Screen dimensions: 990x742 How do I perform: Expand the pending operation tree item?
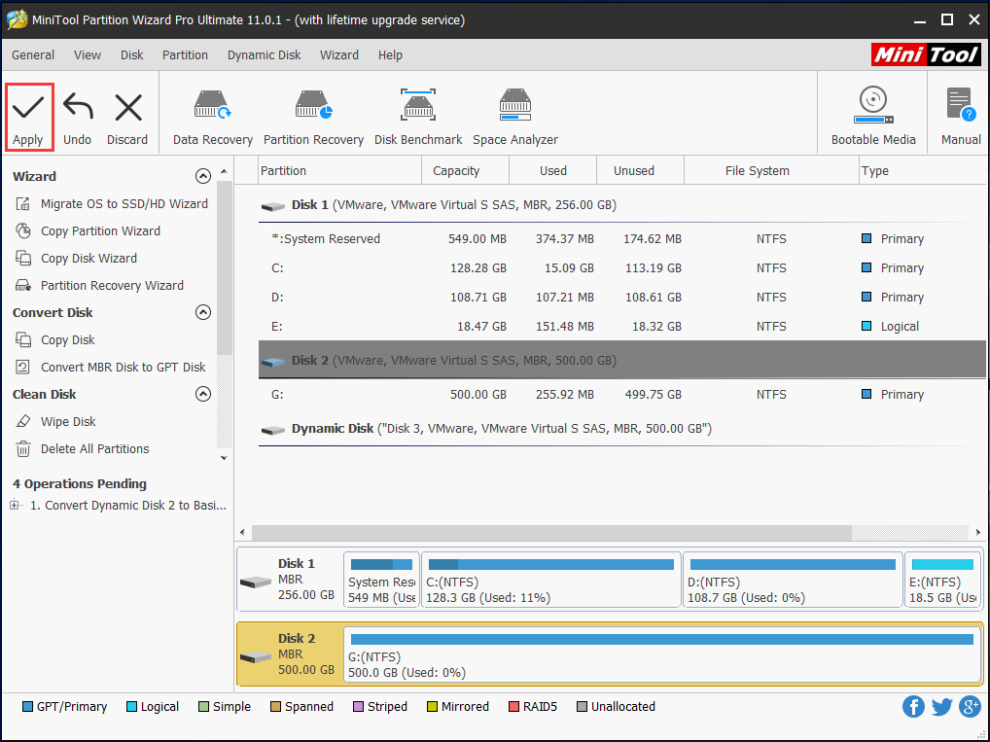(x=14, y=505)
